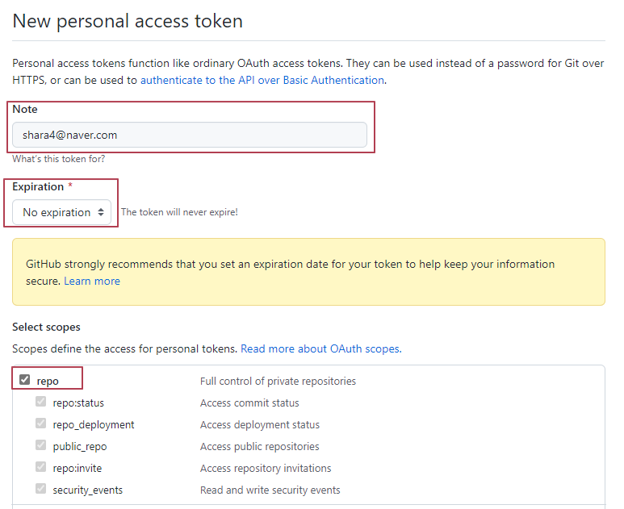
Task: Toggle the repo_deployment checkbox
Action: pyautogui.click(x=40, y=423)
